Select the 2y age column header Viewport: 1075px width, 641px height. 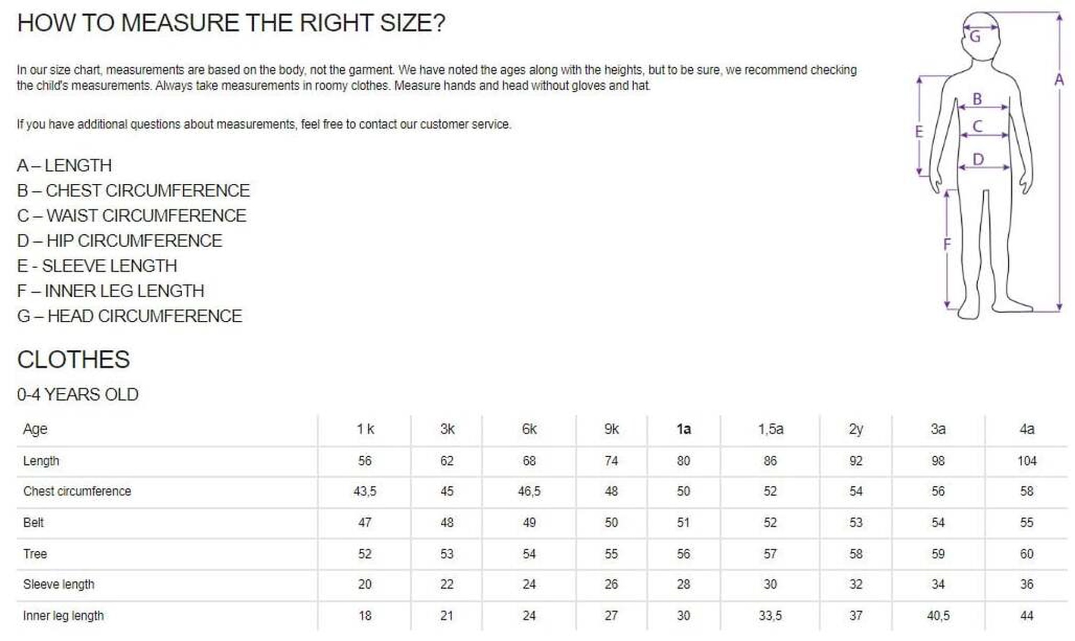coord(856,429)
